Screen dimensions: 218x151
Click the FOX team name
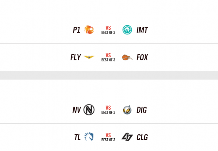click(142, 57)
